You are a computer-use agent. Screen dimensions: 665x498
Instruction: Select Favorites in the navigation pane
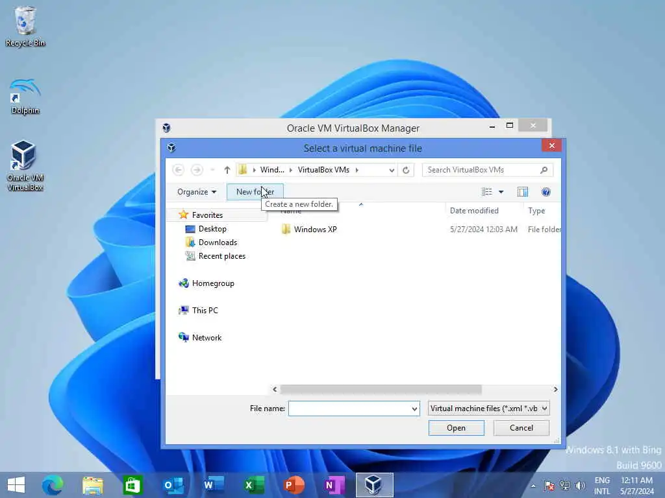[207, 215]
